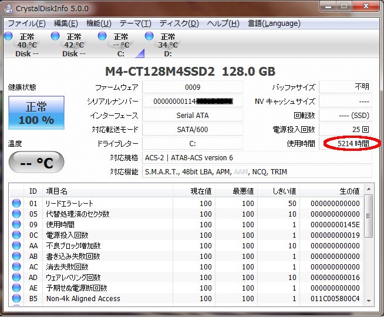This screenshot has height=317, width=384.
Task: Click the serial number field
Action: [193, 101]
